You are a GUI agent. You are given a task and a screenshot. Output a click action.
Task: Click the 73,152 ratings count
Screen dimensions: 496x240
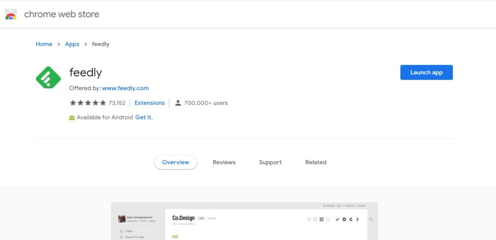point(117,103)
